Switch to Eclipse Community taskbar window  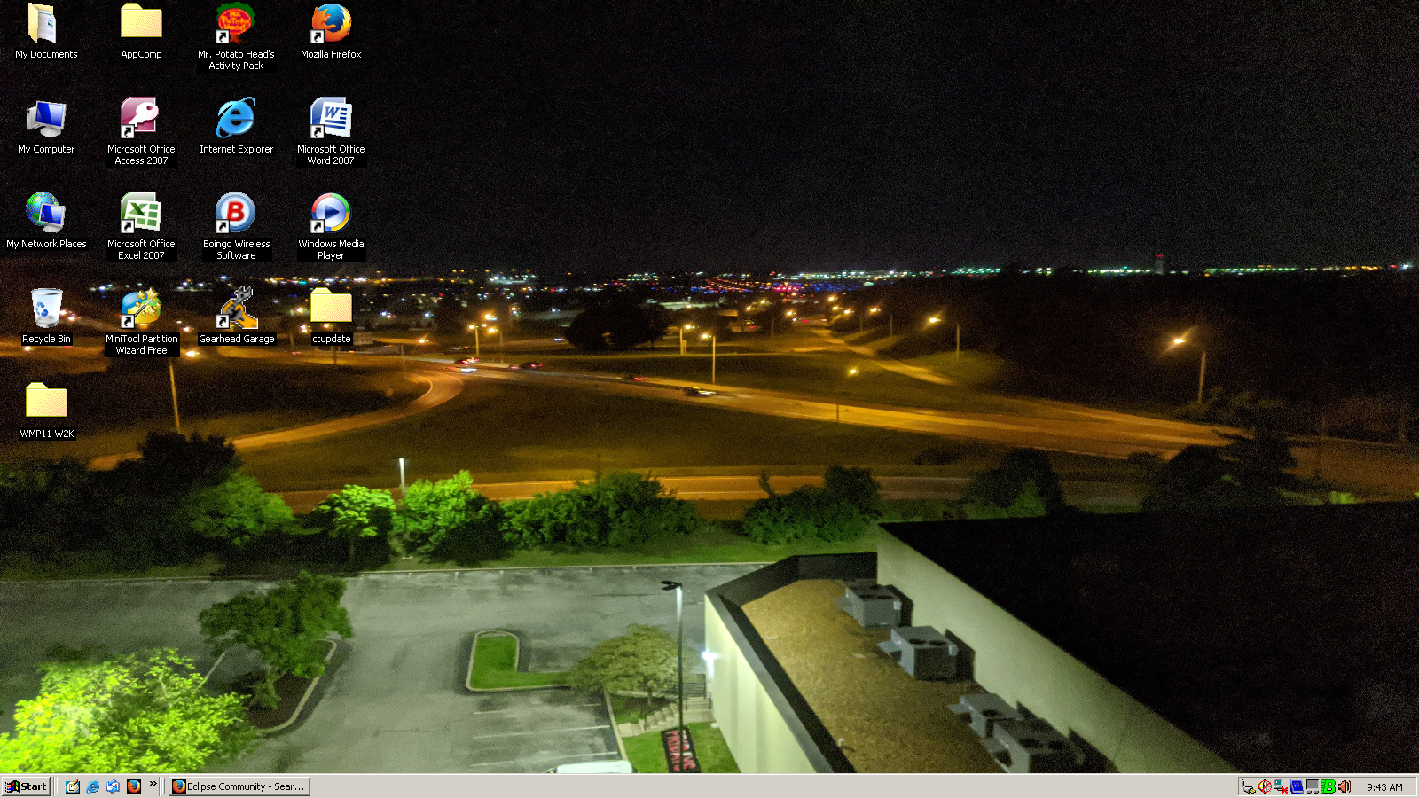(239, 786)
